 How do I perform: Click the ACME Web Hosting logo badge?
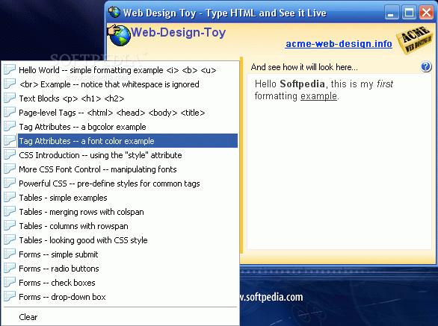(x=416, y=40)
